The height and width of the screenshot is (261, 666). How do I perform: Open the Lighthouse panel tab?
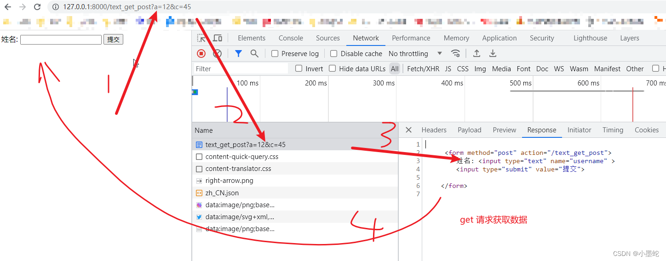click(590, 38)
